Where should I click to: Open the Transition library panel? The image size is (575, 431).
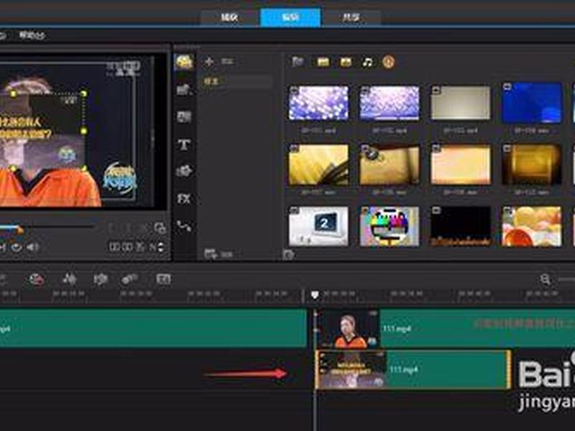click(x=184, y=117)
